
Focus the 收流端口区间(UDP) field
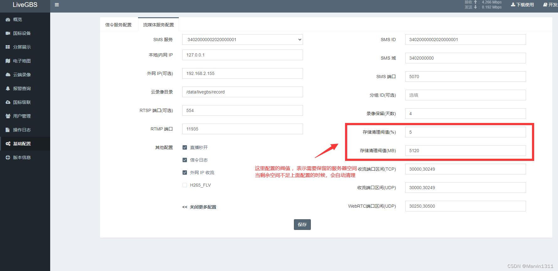tap(465, 188)
